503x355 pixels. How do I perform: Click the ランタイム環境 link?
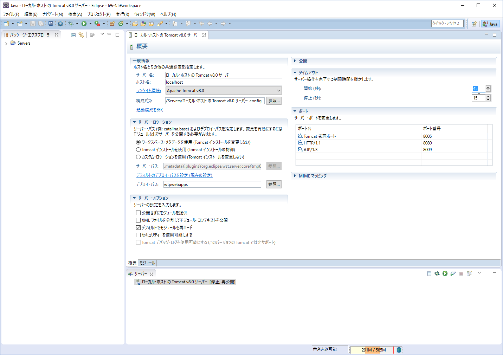click(149, 91)
